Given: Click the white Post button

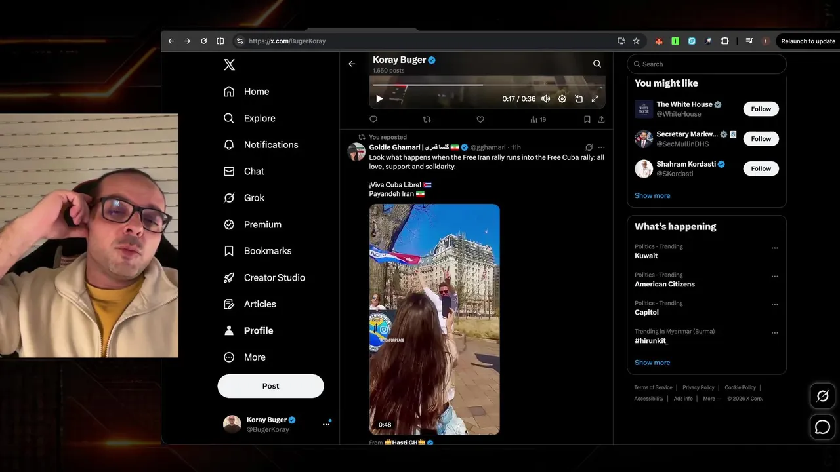Looking at the screenshot, I should pos(270,386).
